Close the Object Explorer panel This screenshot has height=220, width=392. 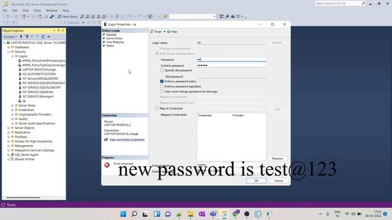(63, 31)
